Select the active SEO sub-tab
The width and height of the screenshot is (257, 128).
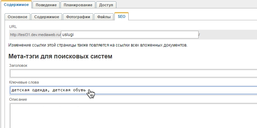[121, 16]
